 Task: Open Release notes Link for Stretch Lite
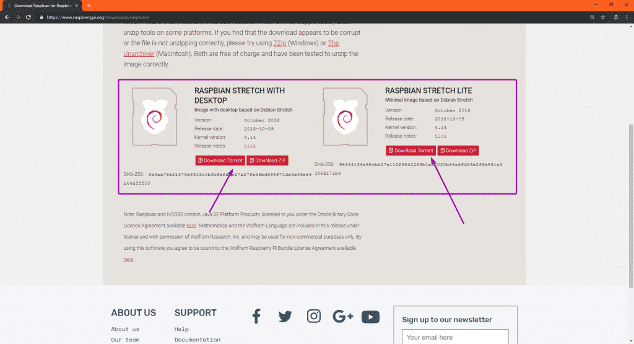440,136
